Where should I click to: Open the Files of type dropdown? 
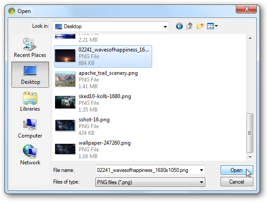pyautogui.click(x=150, y=182)
